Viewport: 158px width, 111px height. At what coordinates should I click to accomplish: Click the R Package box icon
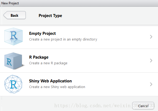(x=14, y=61)
